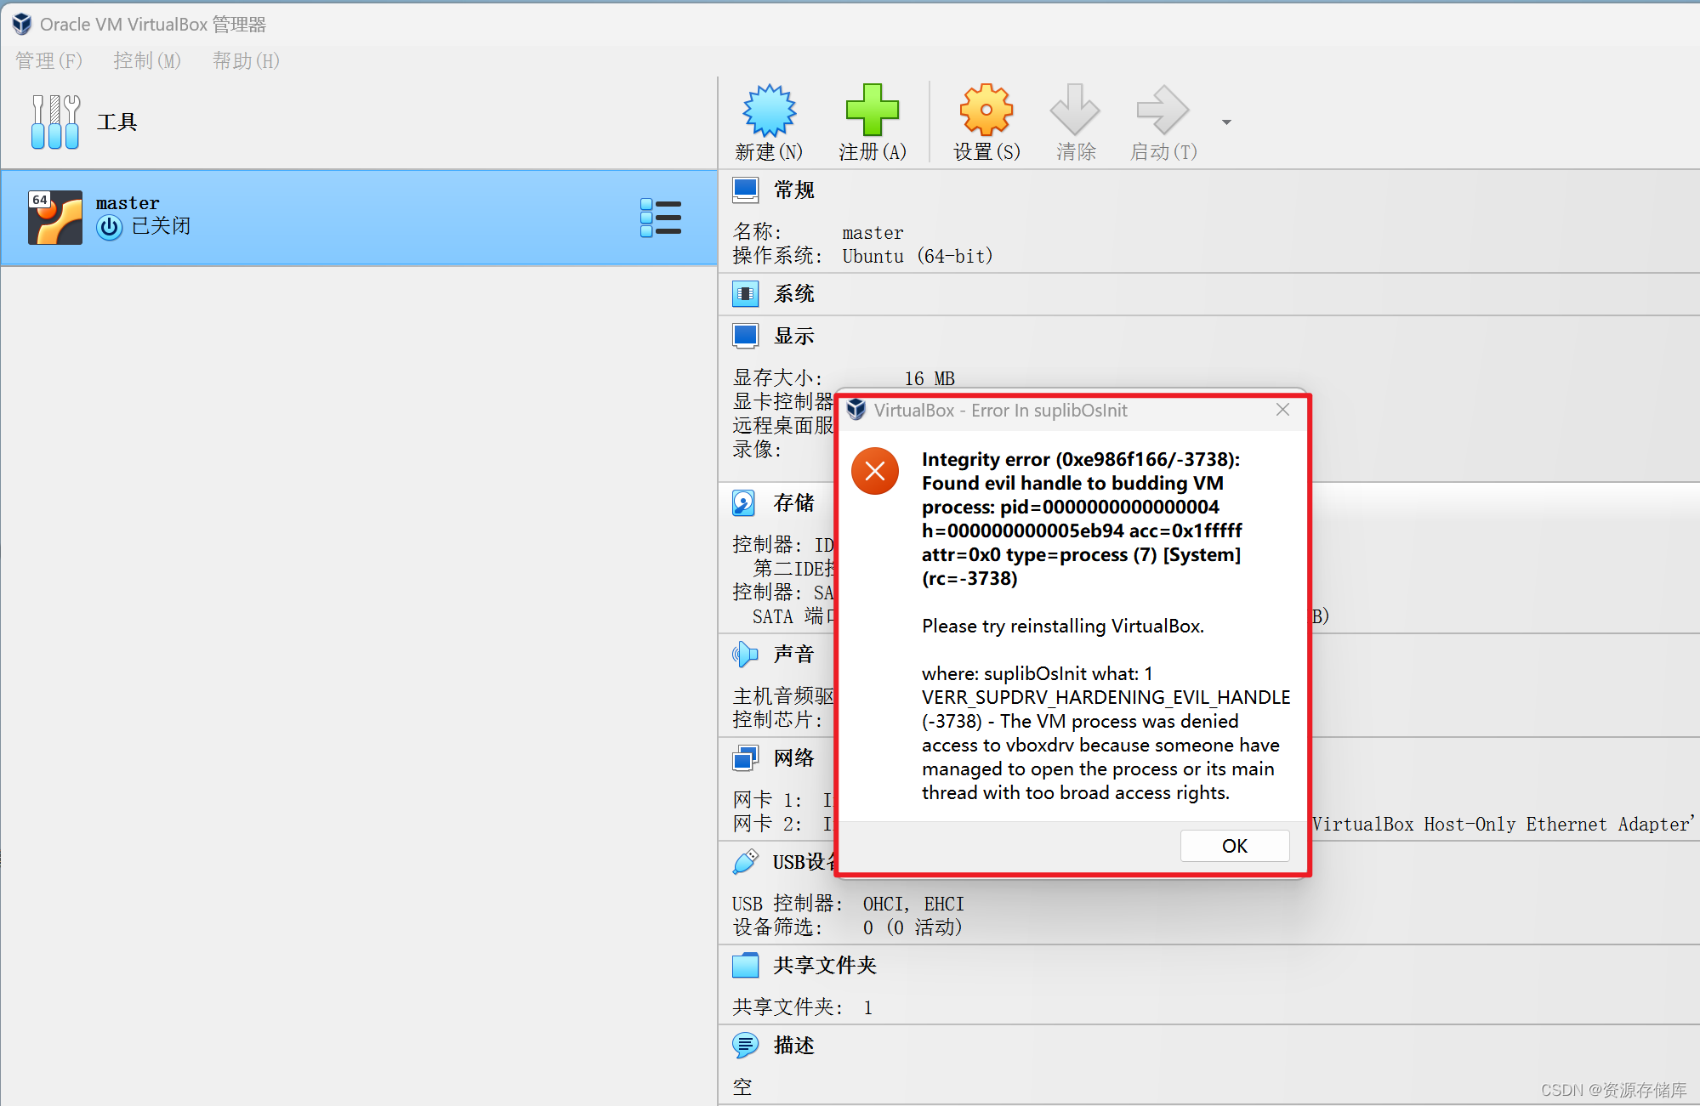Click the powered-off status icon of master
1700x1106 pixels.
tap(109, 227)
